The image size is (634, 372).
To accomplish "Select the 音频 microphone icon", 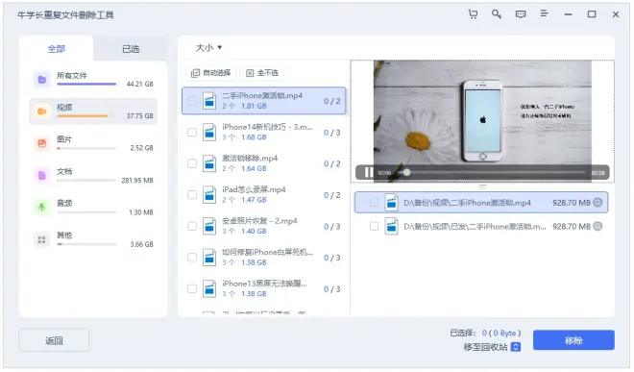I will 41,208.
